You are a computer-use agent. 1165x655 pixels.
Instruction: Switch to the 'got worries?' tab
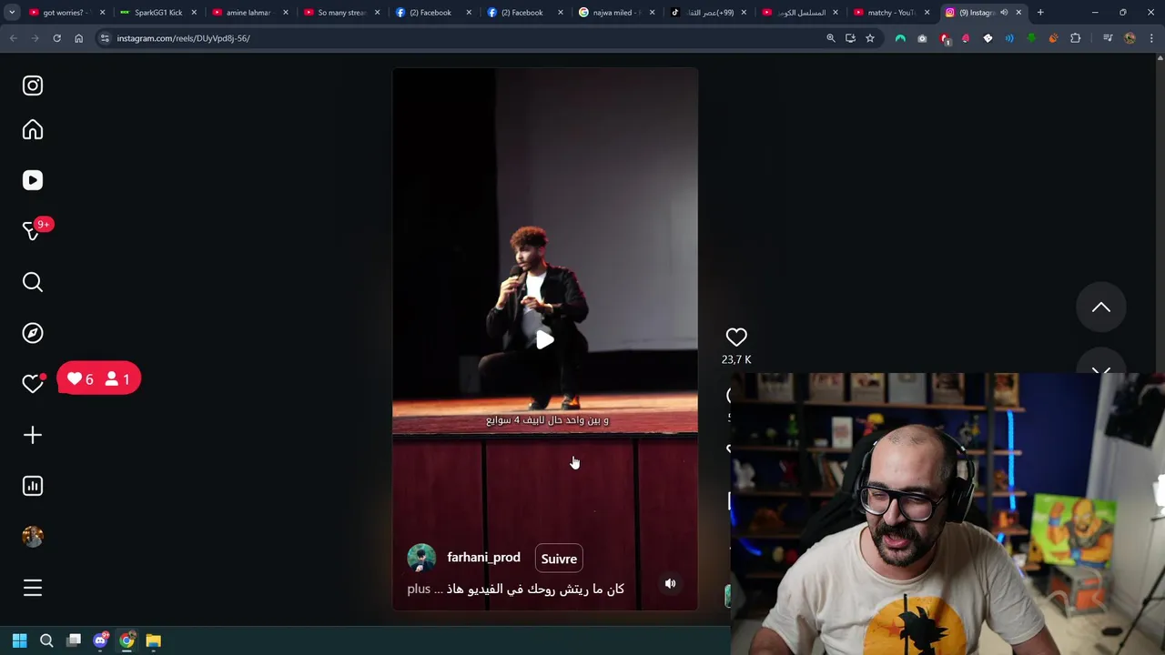[x=66, y=13]
